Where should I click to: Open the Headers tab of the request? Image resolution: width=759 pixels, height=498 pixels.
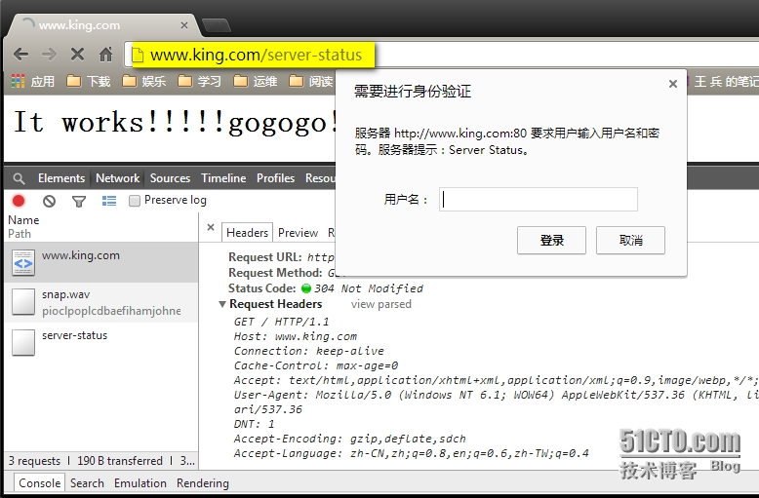click(x=248, y=233)
